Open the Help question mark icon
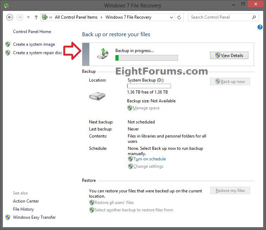Screen dimensions: 266x230 260,27
